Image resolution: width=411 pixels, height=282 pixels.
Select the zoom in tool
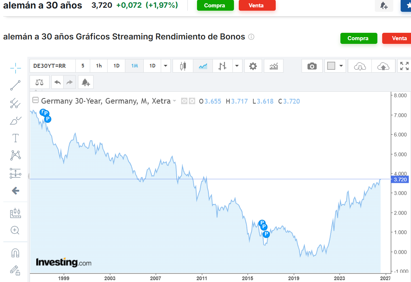tap(15, 230)
